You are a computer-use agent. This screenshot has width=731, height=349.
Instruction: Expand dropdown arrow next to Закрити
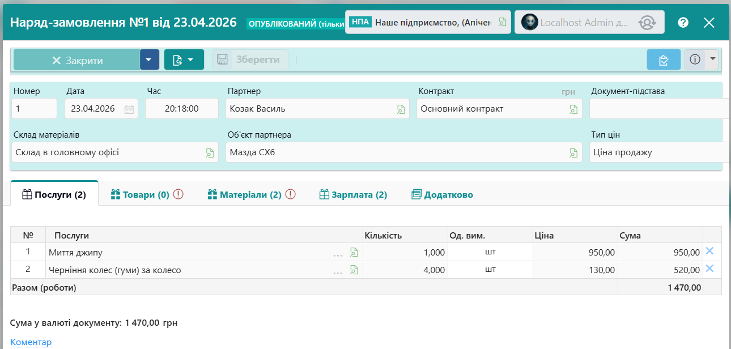[150, 59]
